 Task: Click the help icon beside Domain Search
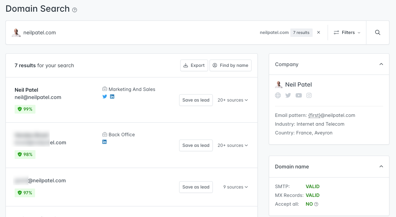[75, 10]
